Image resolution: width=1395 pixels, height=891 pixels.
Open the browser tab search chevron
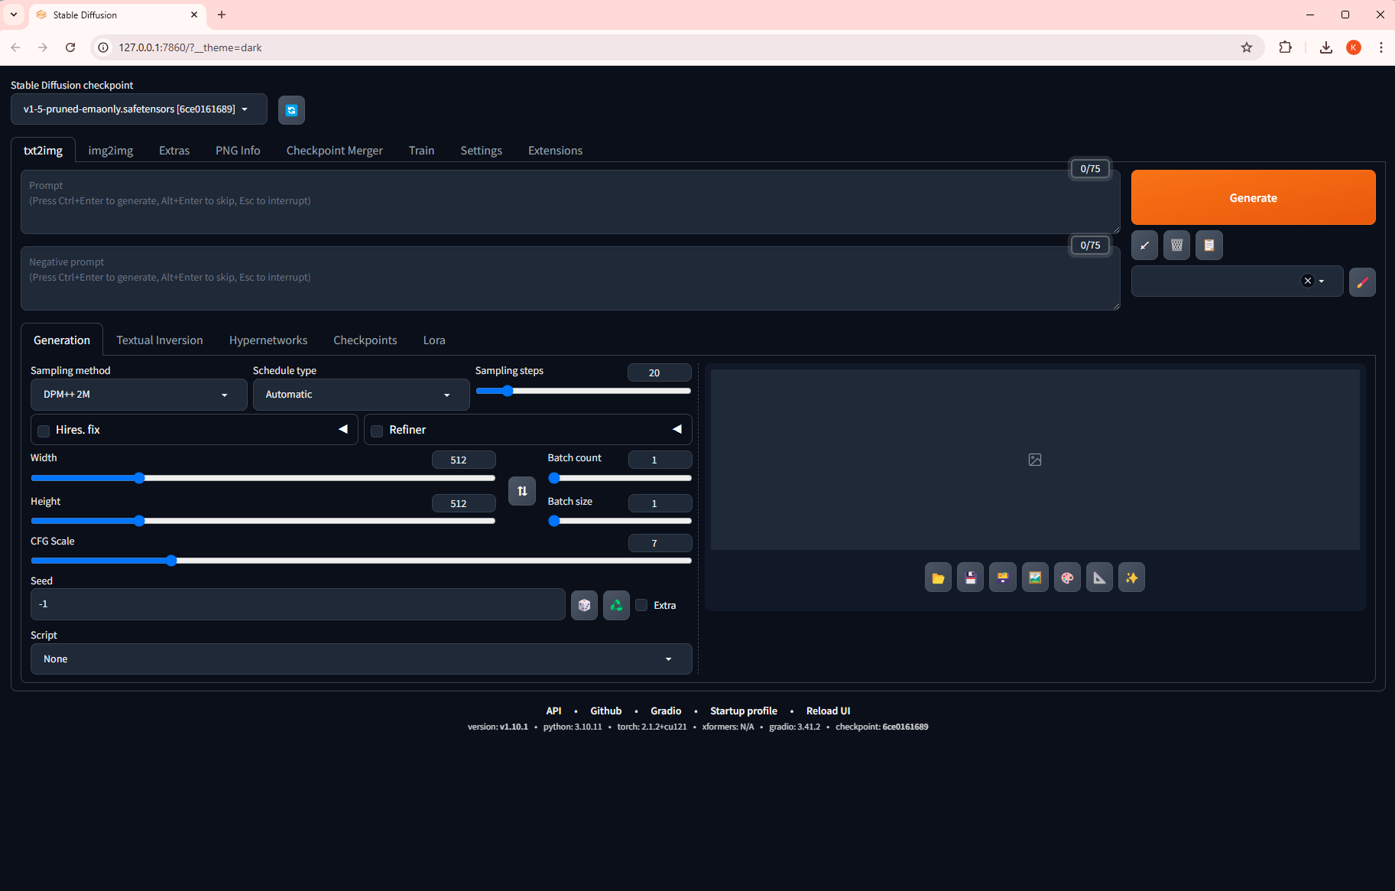pos(14,15)
